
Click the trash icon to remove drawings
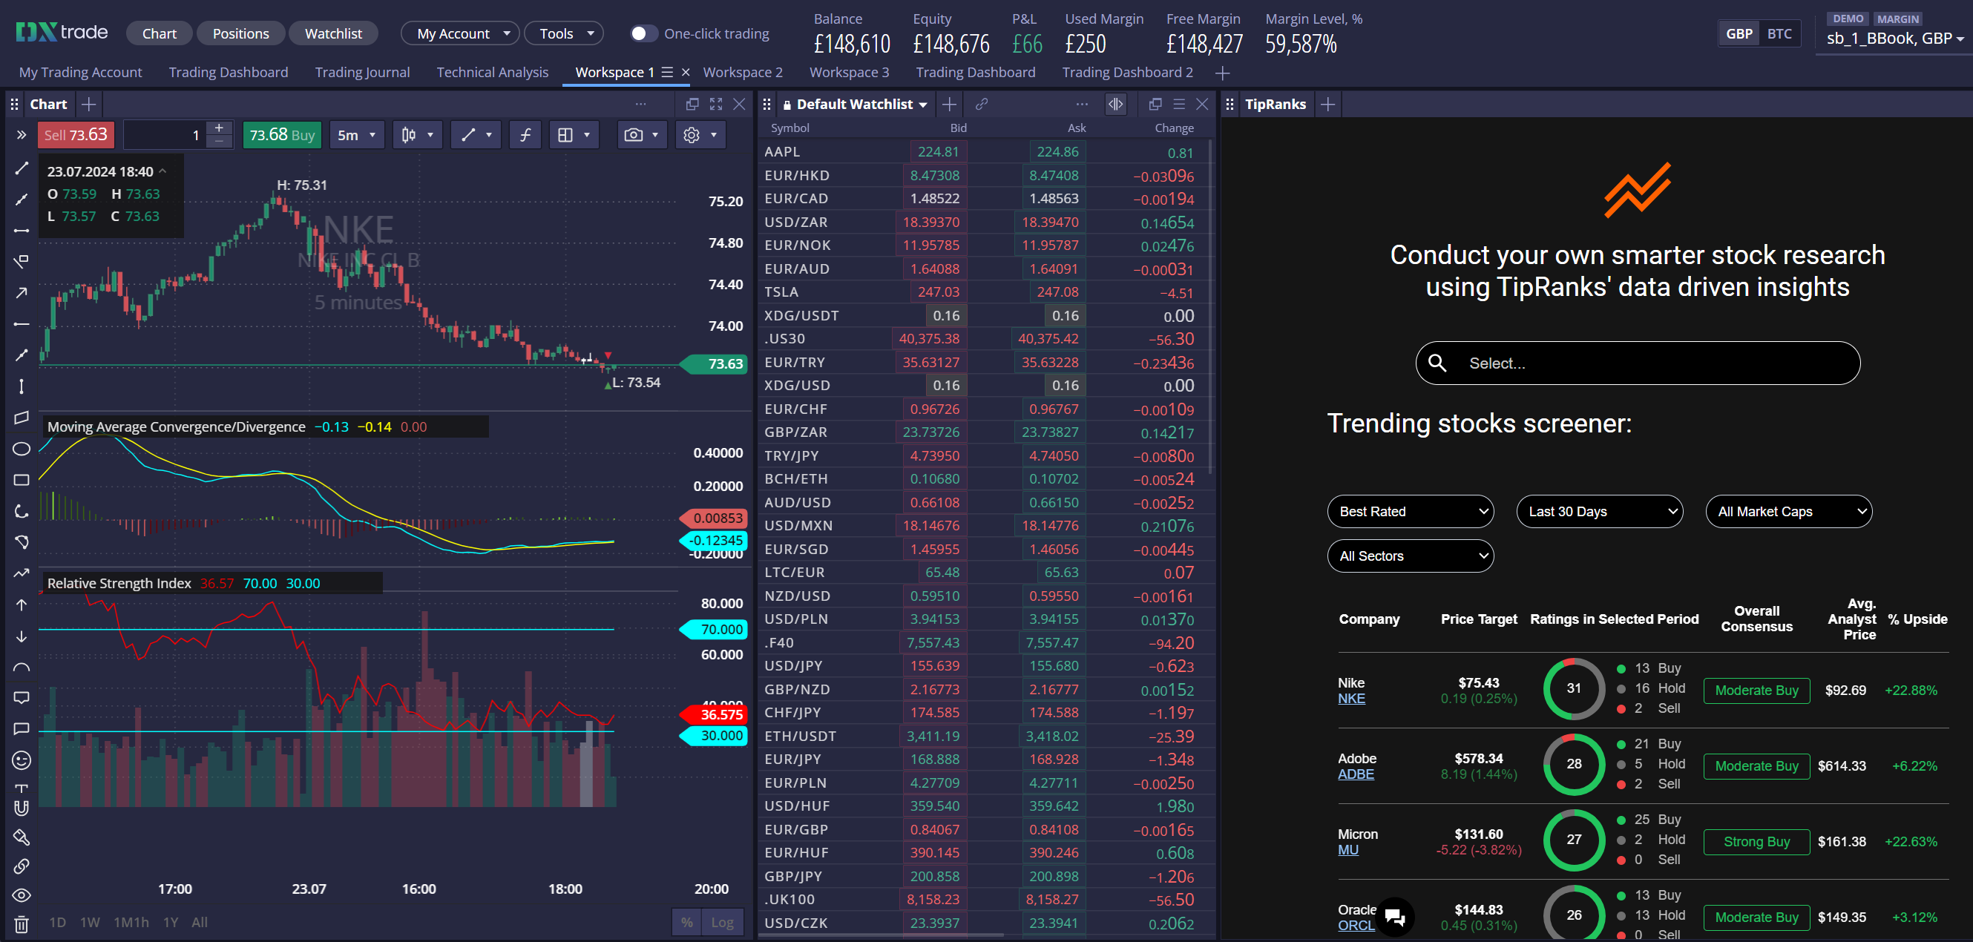(22, 923)
